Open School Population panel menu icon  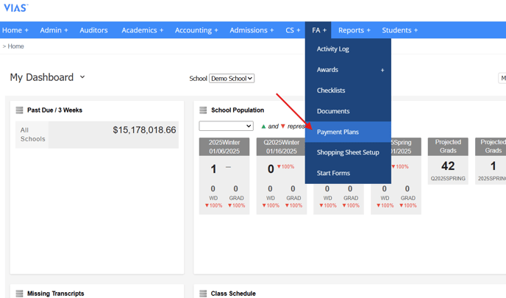click(x=203, y=110)
